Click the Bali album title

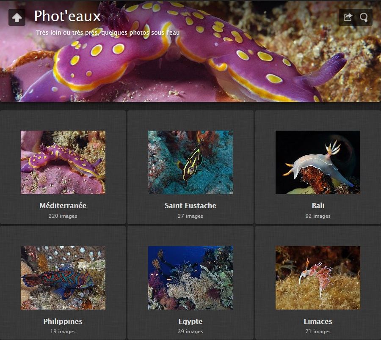coord(318,206)
